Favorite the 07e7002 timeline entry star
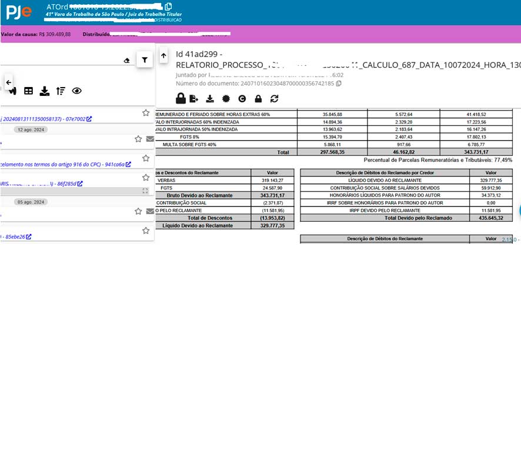Screen dimensions: 521x469 tap(146, 113)
